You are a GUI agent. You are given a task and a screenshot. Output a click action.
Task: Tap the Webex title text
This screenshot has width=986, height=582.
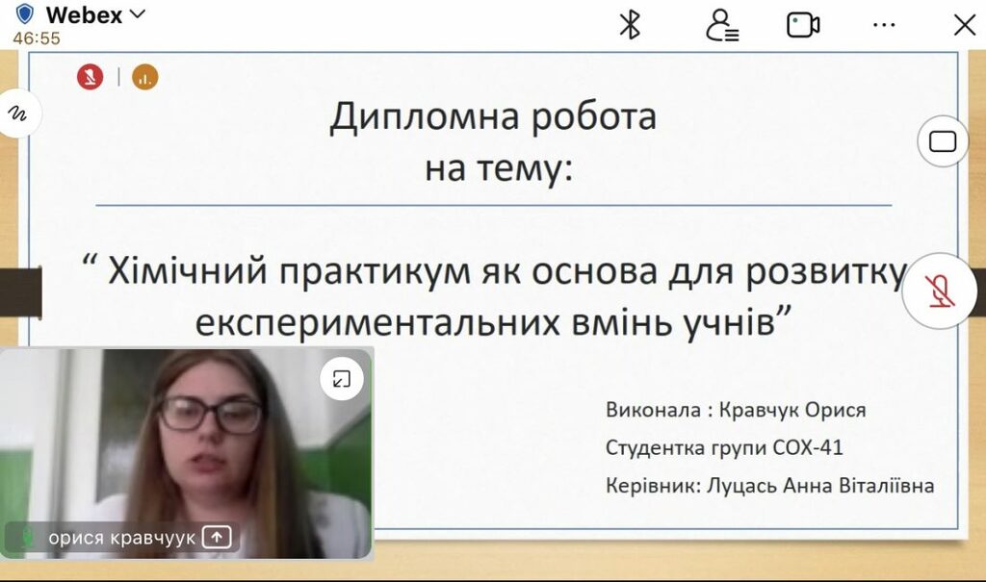coord(84,14)
